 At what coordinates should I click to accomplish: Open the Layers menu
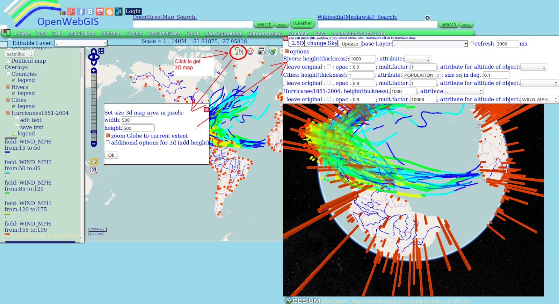pos(22,34)
